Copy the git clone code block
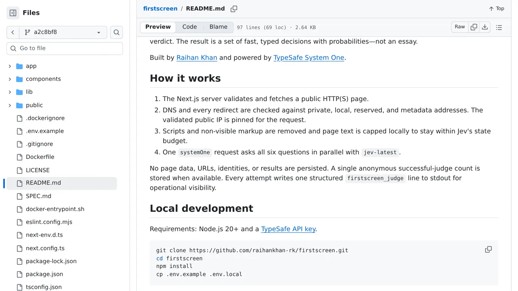Viewport: 518px width, 291px height. pyautogui.click(x=488, y=250)
